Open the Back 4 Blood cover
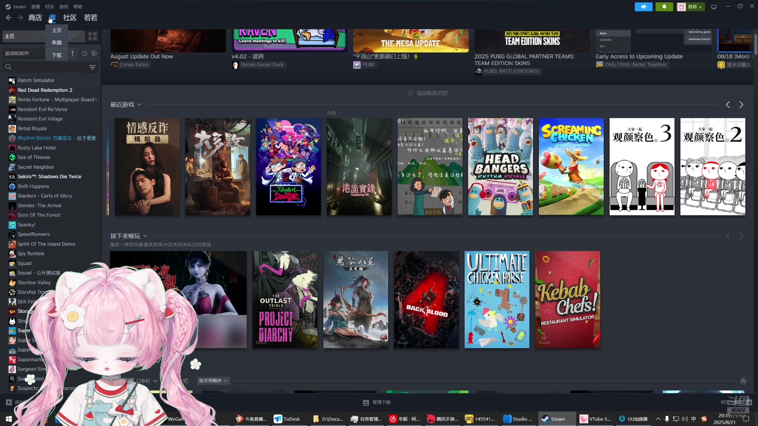 tap(426, 300)
